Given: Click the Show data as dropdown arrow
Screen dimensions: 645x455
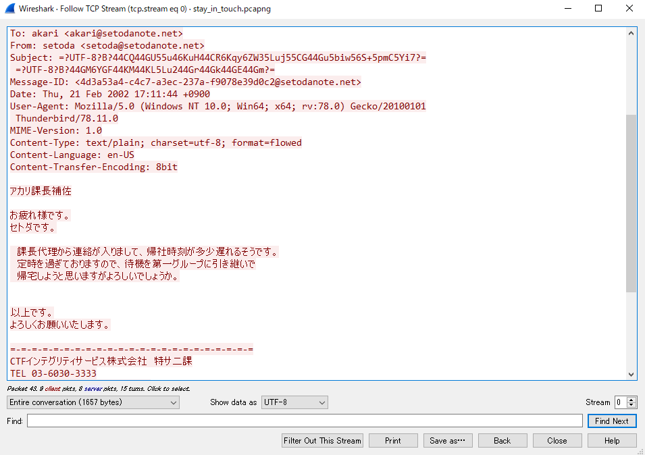Looking at the screenshot, I should [x=321, y=402].
